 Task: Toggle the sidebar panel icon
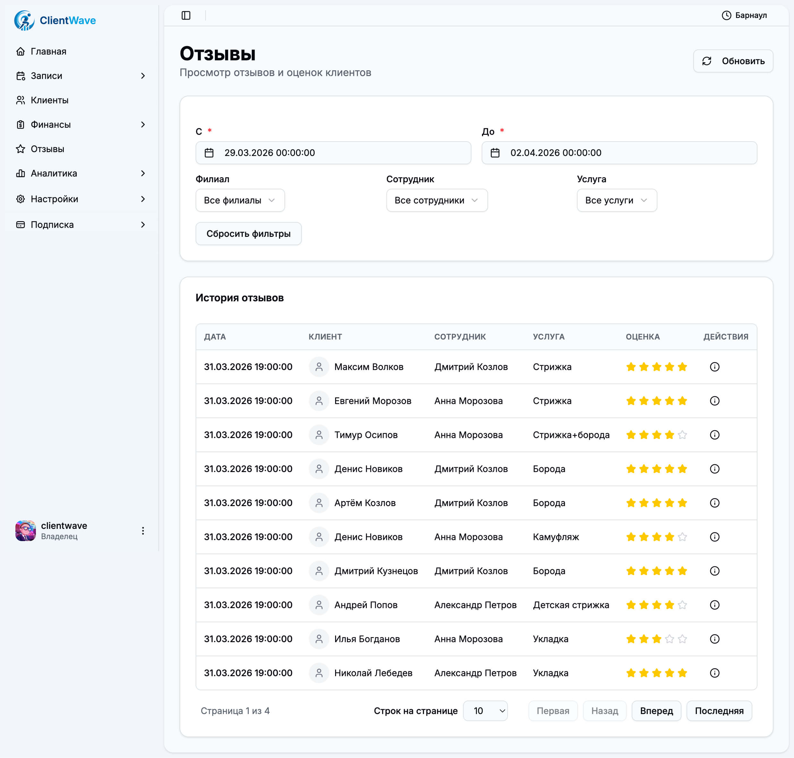coord(186,15)
